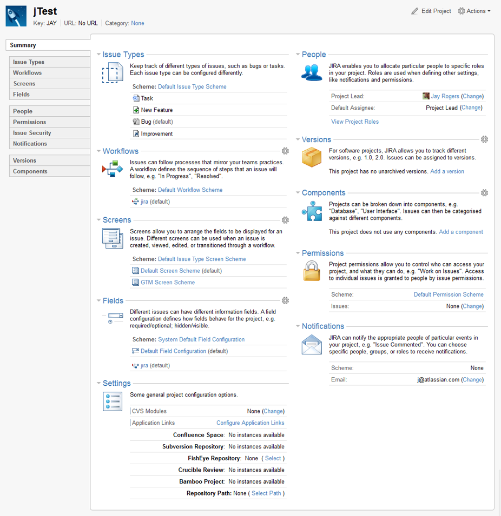Click Select for FishEye Repository
This screenshot has height=516, width=501.
pos(273,458)
